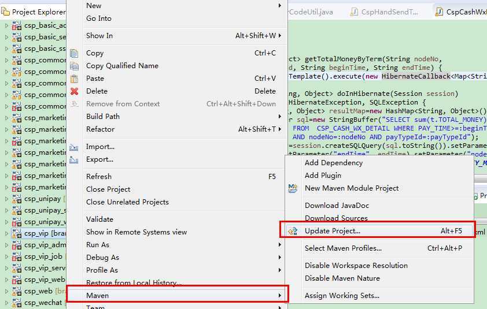Switch to the CspHandSendT editor tab
This screenshot has width=487, height=309.
[x=384, y=12]
